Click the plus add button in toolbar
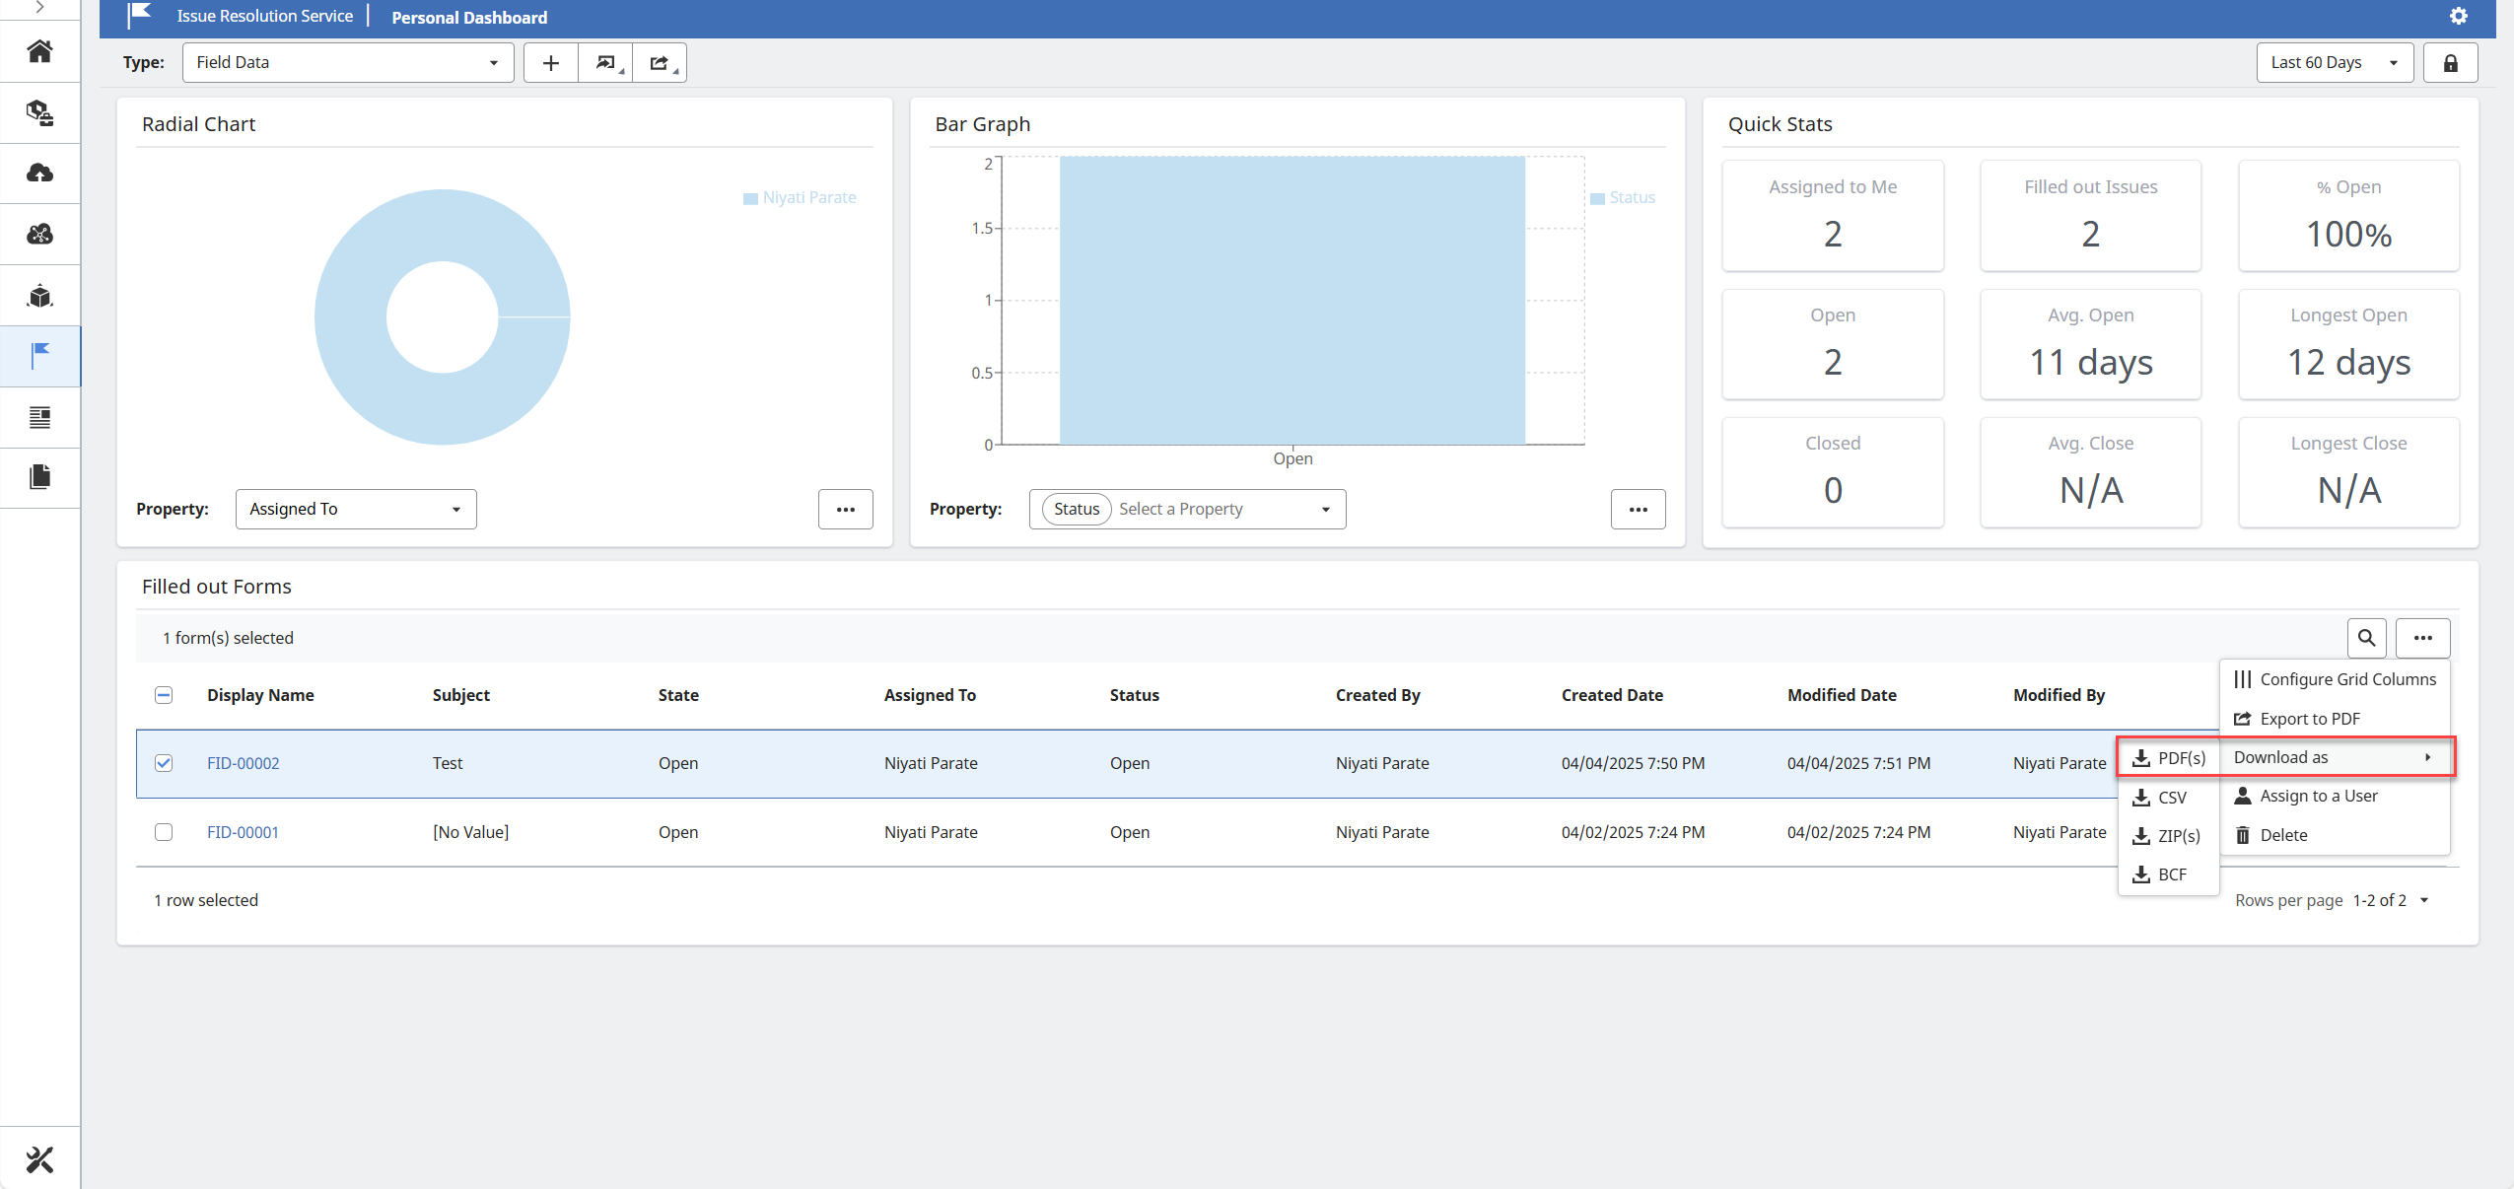 click(x=551, y=62)
